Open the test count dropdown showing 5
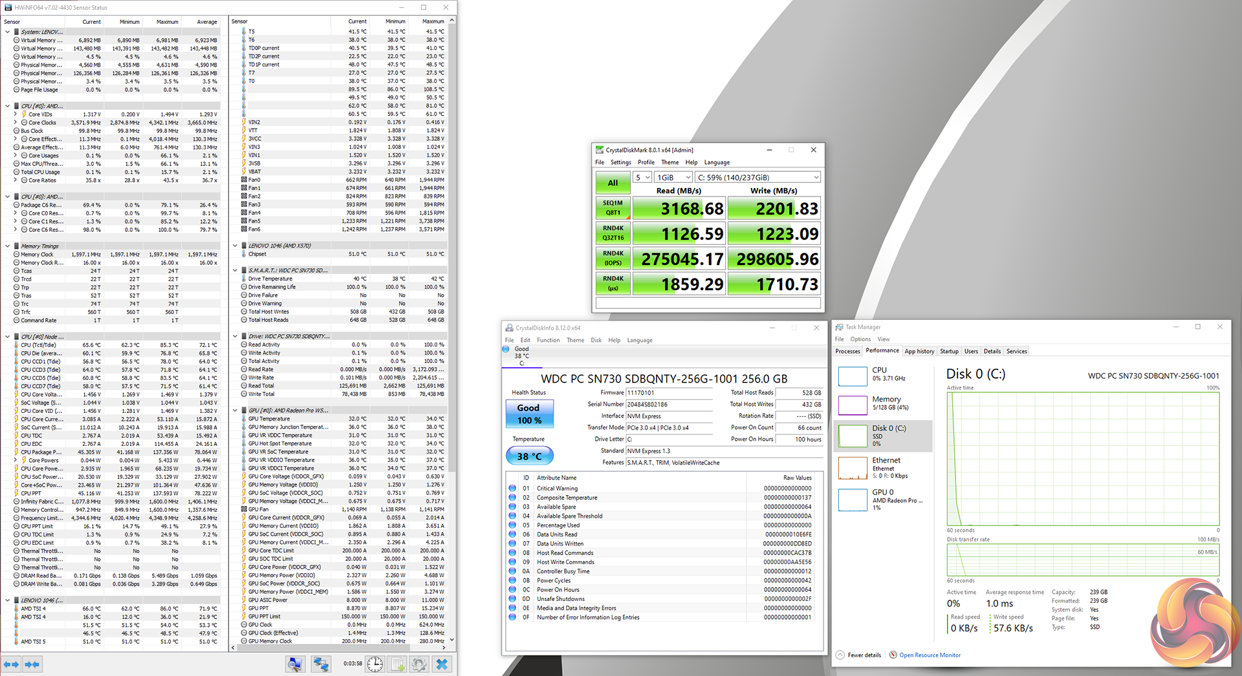 tap(642, 177)
